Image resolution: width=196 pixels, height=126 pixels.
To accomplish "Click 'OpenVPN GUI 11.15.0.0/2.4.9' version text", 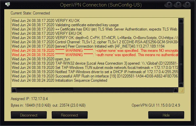I will click(156, 105).
